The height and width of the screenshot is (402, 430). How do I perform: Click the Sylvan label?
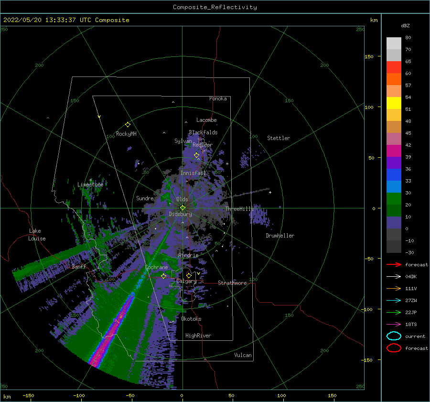[x=183, y=141]
